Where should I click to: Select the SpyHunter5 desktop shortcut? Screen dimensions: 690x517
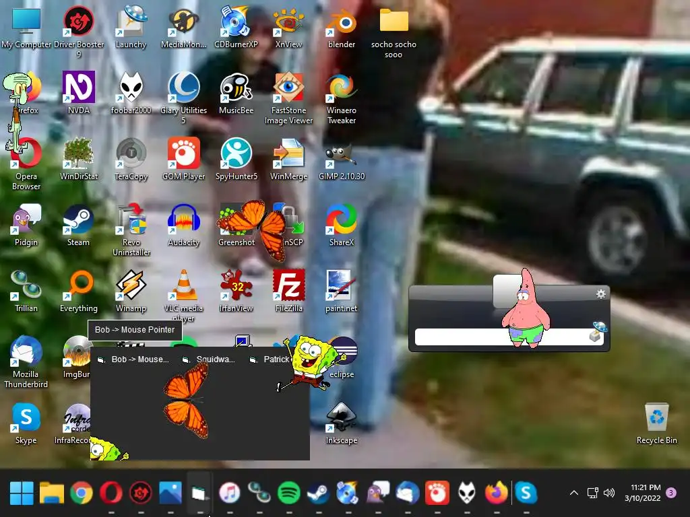(x=236, y=158)
